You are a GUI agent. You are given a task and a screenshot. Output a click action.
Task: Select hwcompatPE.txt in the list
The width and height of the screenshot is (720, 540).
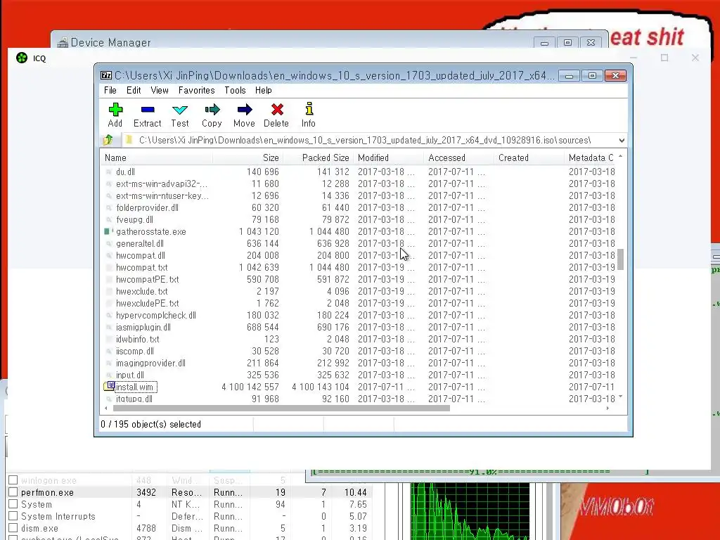click(148, 279)
